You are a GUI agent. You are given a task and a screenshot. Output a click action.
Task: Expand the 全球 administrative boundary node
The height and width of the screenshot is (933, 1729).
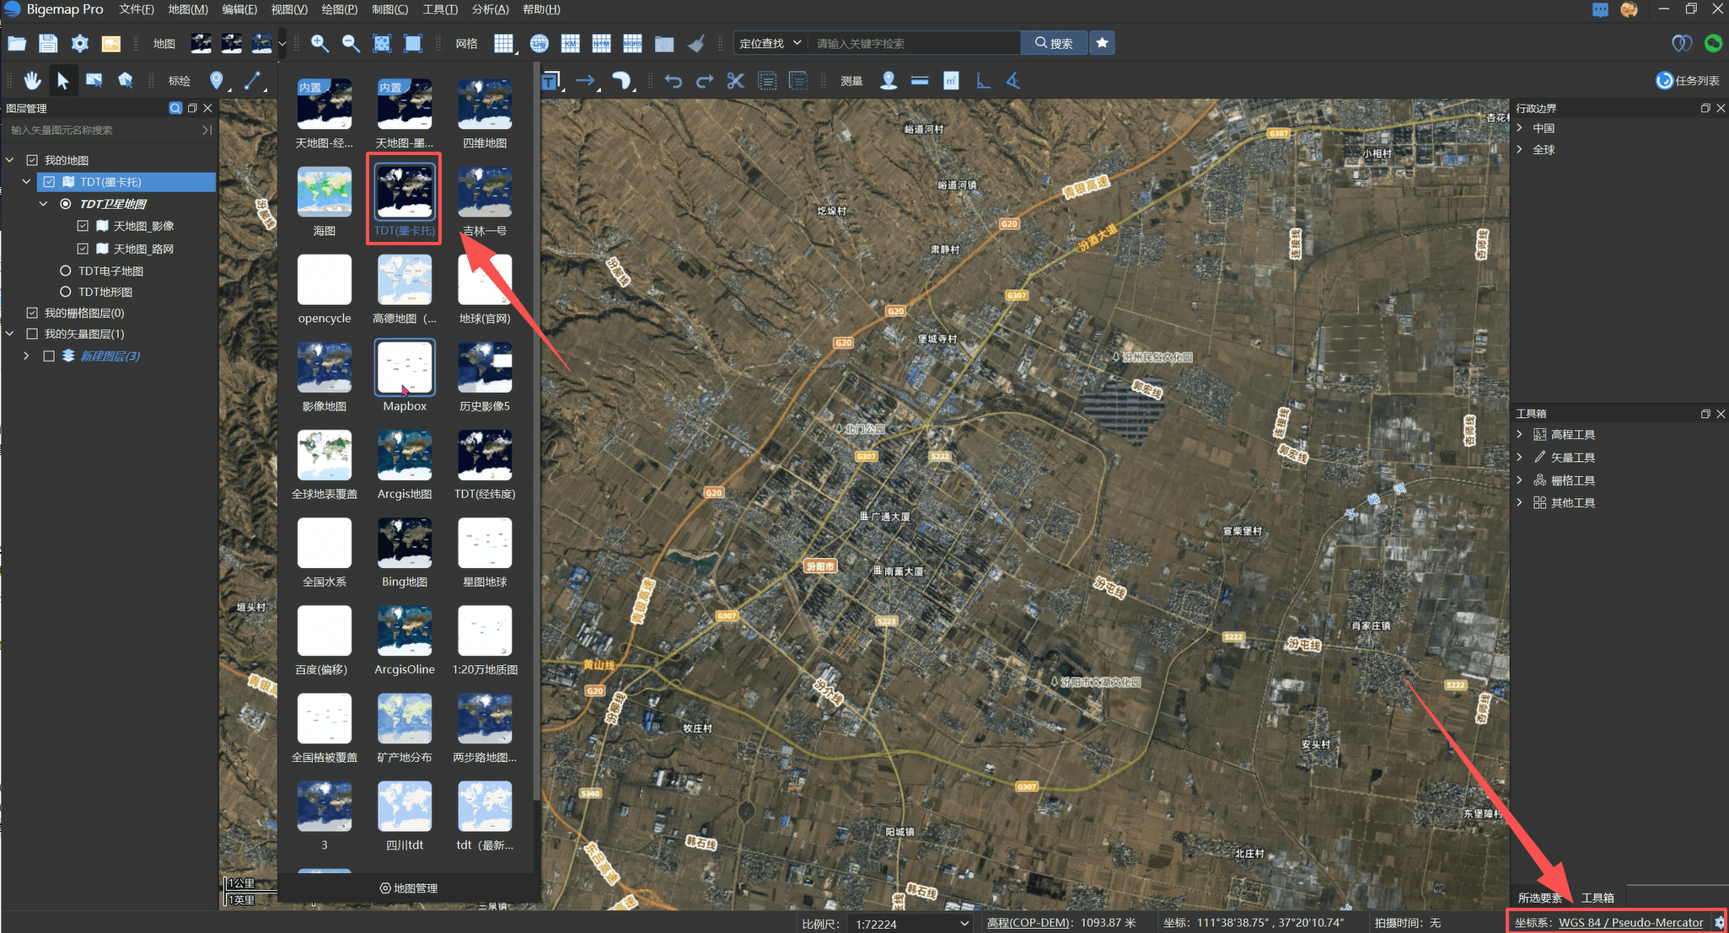pyautogui.click(x=1520, y=149)
